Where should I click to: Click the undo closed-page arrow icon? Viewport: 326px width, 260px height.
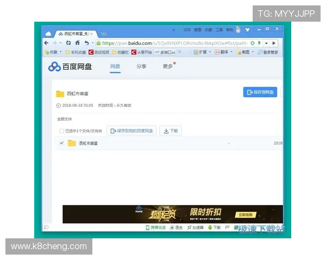point(87,43)
